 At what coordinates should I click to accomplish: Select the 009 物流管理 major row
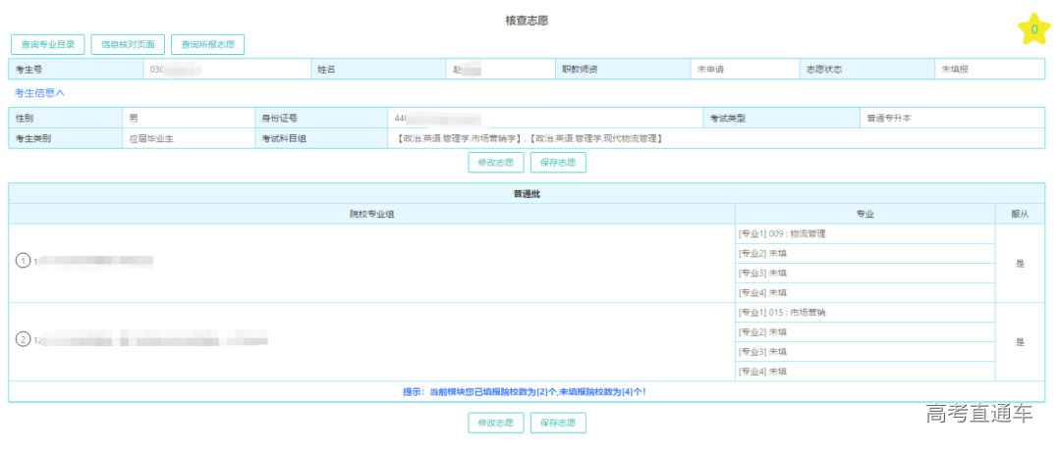coord(864,234)
